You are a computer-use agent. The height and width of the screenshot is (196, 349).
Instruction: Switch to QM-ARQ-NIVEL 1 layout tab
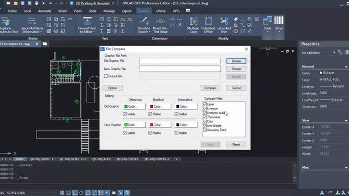tap(42, 159)
